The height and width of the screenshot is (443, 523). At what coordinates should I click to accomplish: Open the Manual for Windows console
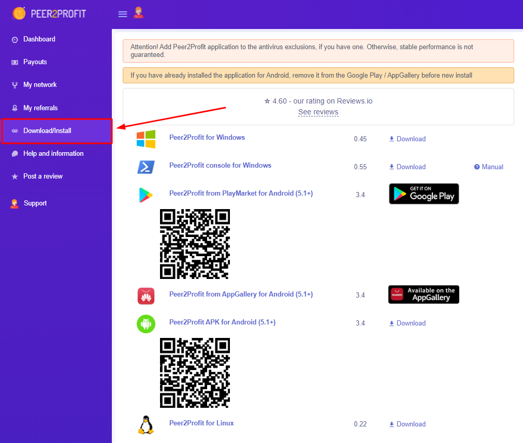pyautogui.click(x=489, y=167)
